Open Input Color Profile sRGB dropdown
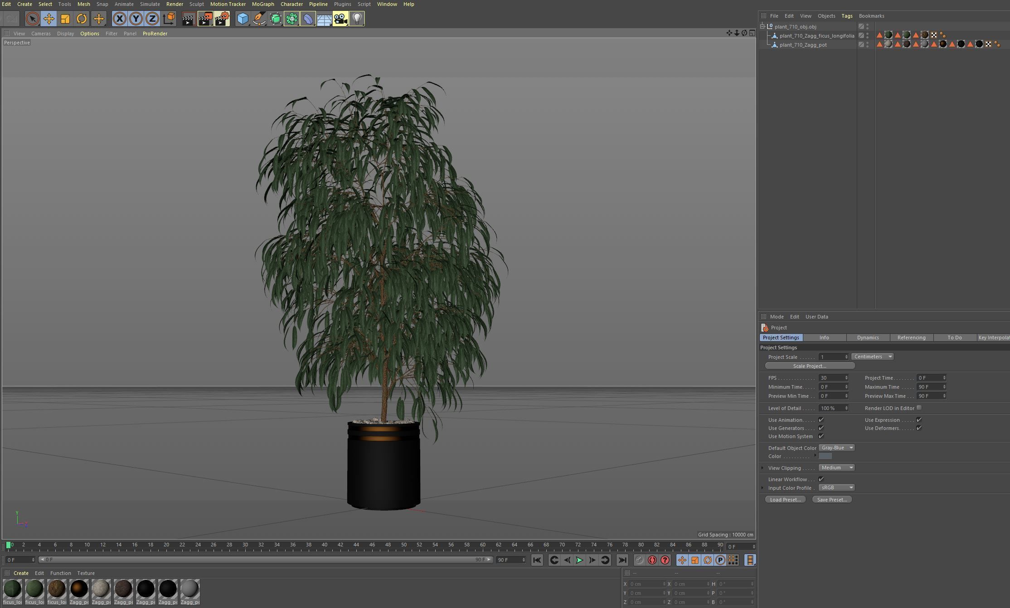The width and height of the screenshot is (1010, 608). click(837, 487)
